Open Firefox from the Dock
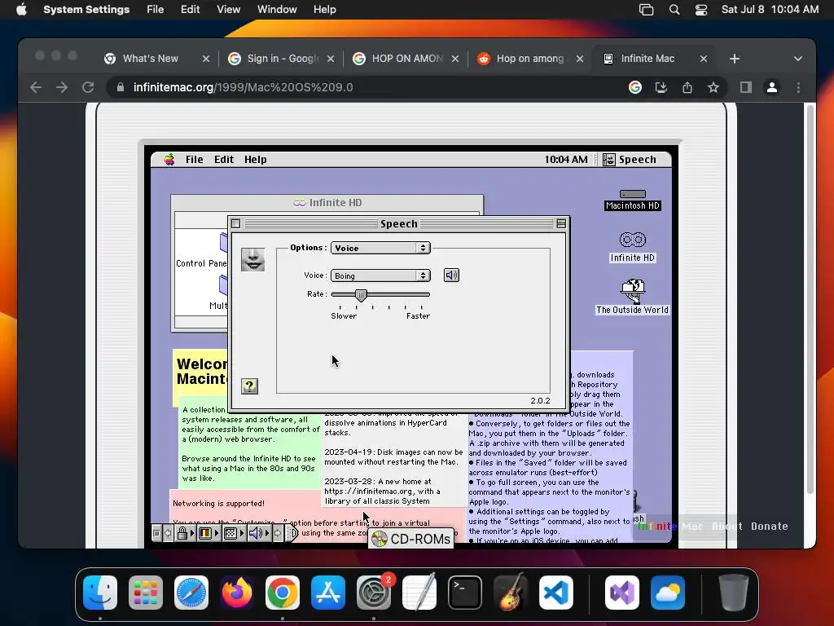Screen dimensions: 834x626 tap(237, 592)
